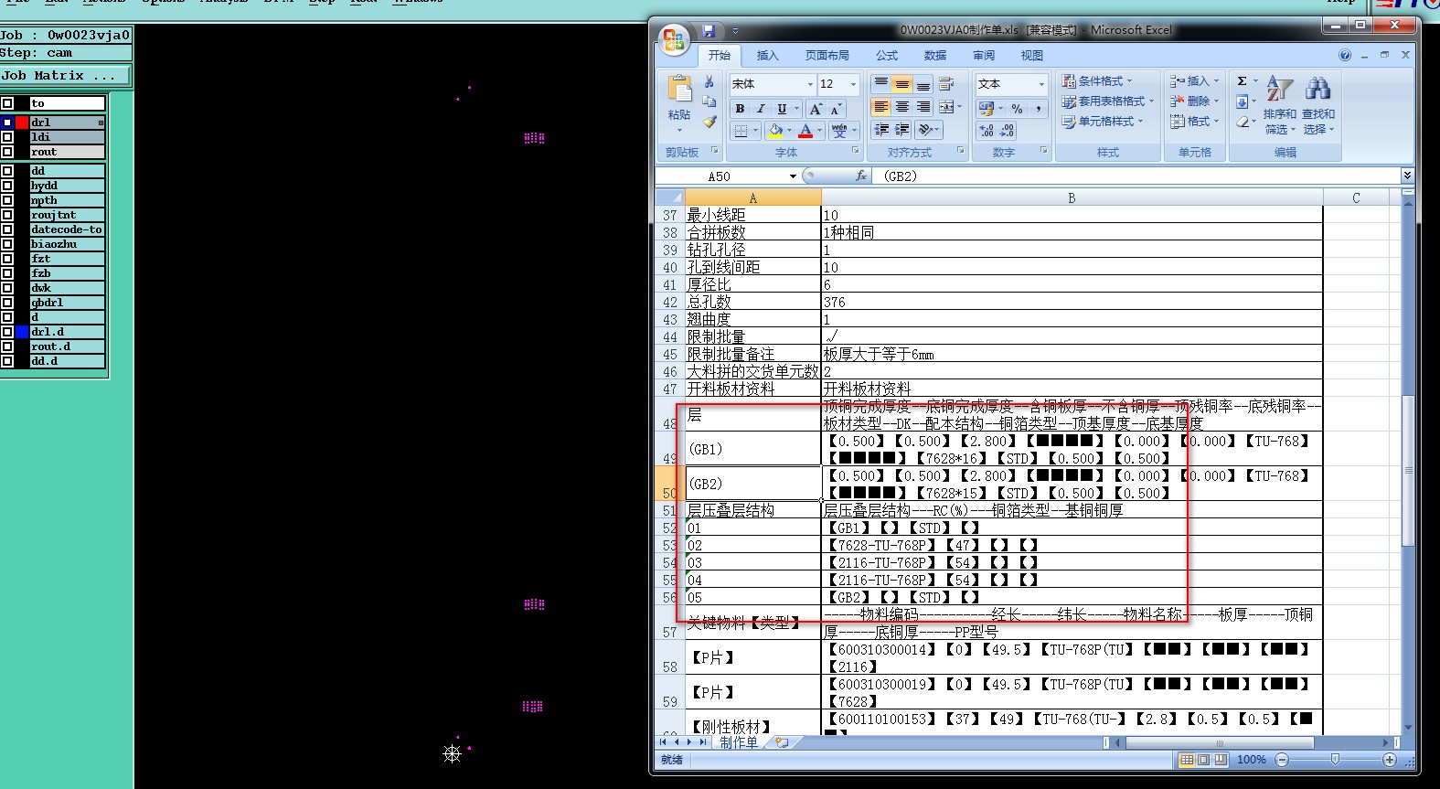Toggle checkbox for npth layer
This screenshot has width=1440, height=789.
point(7,200)
